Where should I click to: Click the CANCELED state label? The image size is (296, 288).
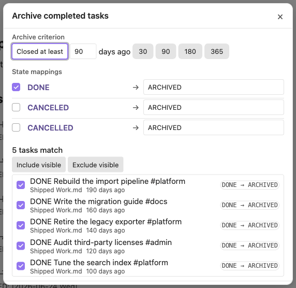(x=48, y=108)
